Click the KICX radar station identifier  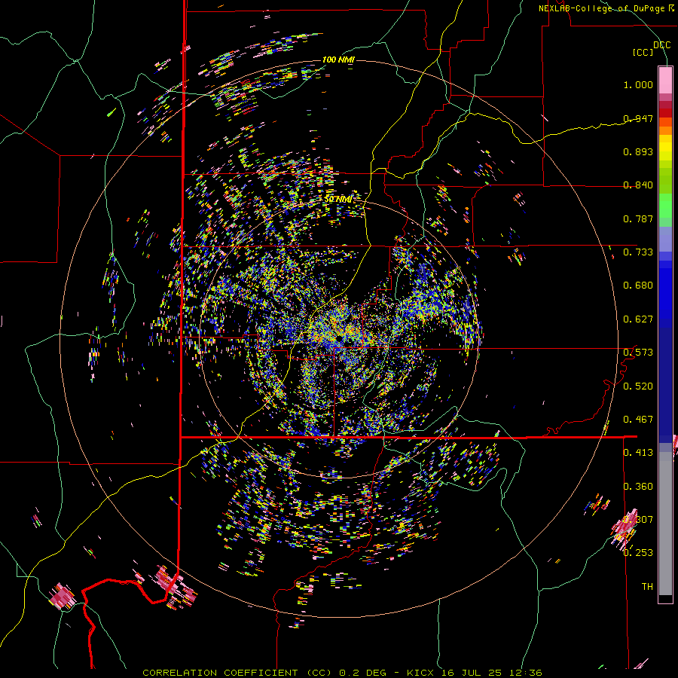421,673
